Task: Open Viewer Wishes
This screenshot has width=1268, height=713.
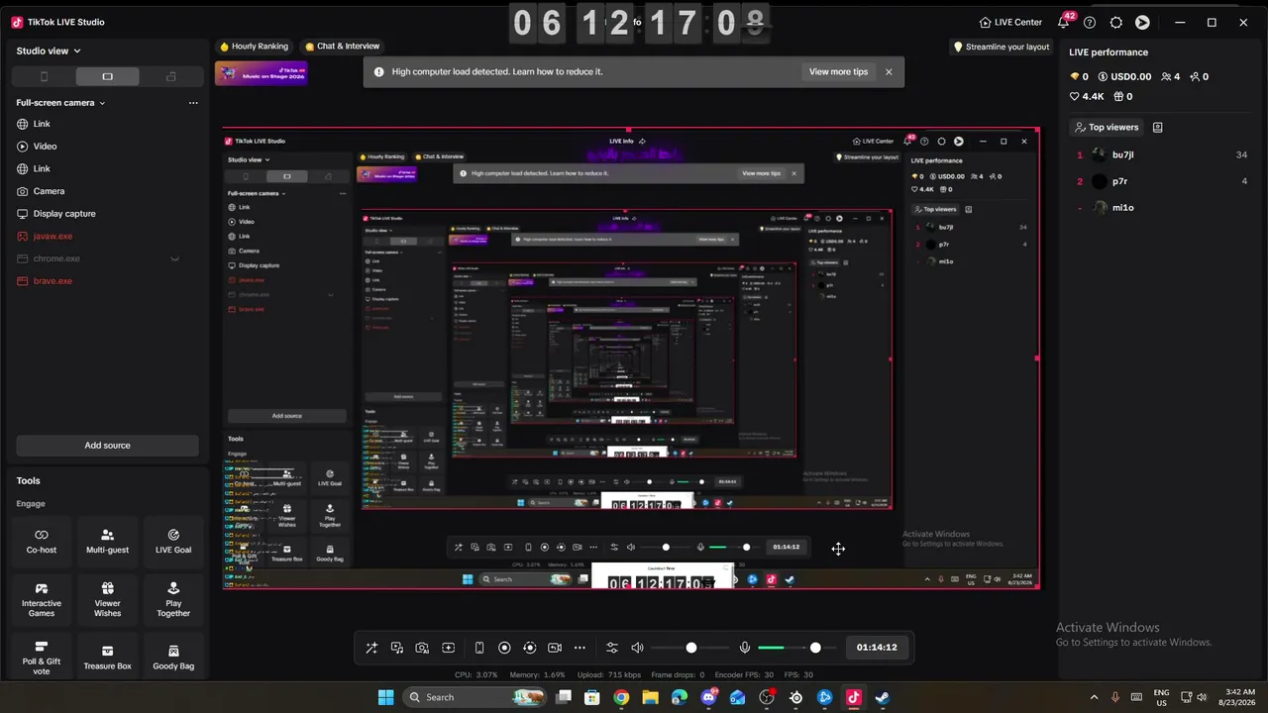Action: 107,599
